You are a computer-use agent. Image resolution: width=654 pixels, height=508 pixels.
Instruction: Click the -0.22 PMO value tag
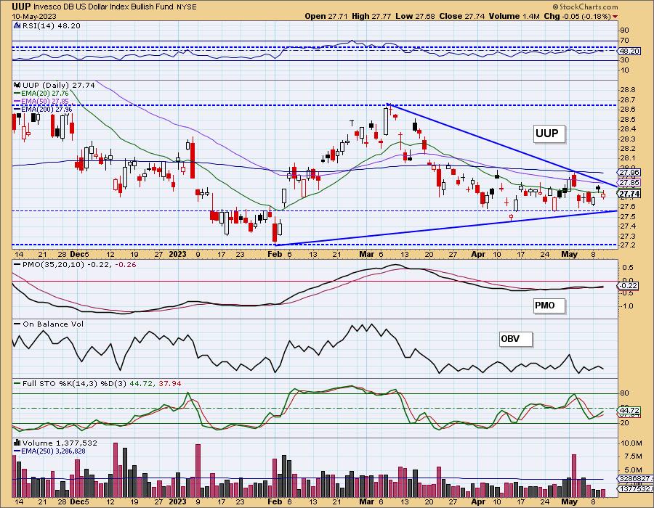[628, 286]
